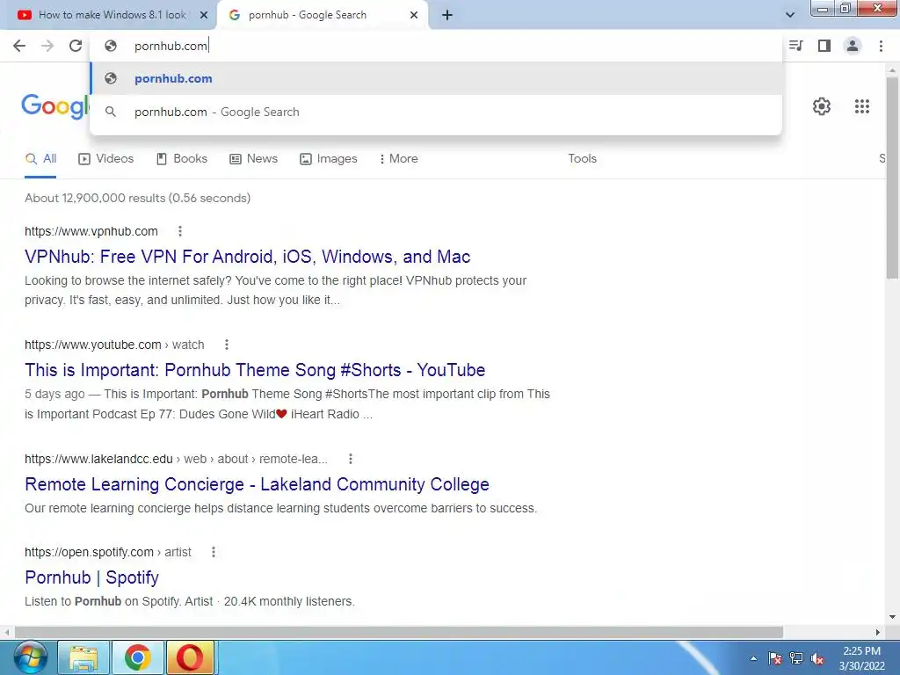Click the scroll right arrow at bottom
The width and height of the screenshot is (900, 675).
pyautogui.click(x=878, y=632)
